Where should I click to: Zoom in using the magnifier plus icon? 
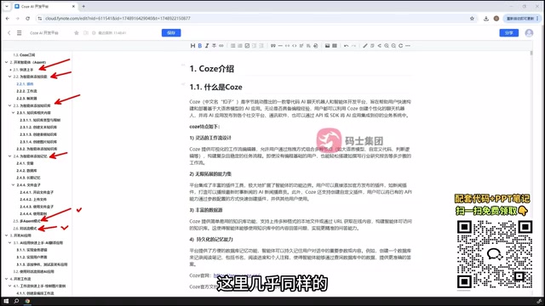[387, 46]
